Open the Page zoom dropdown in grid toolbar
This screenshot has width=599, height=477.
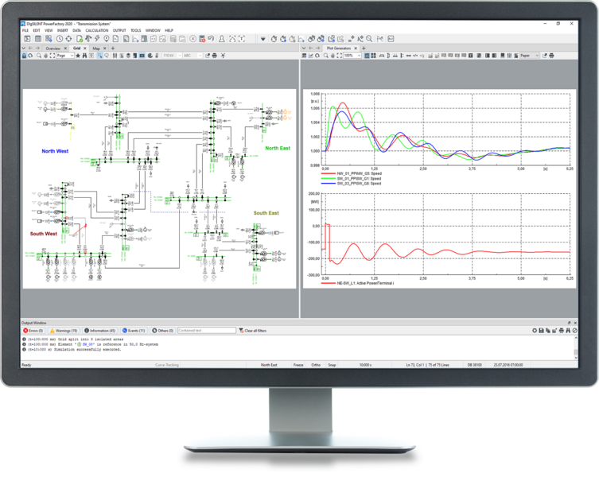(65, 56)
